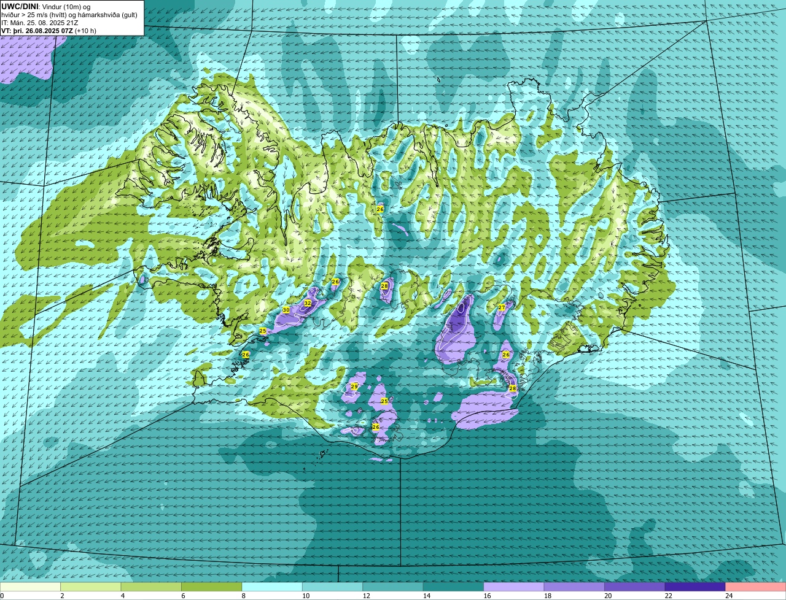Click the colorbar tick label 4
The height and width of the screenshot is (600, 786).
click(122, 595)
